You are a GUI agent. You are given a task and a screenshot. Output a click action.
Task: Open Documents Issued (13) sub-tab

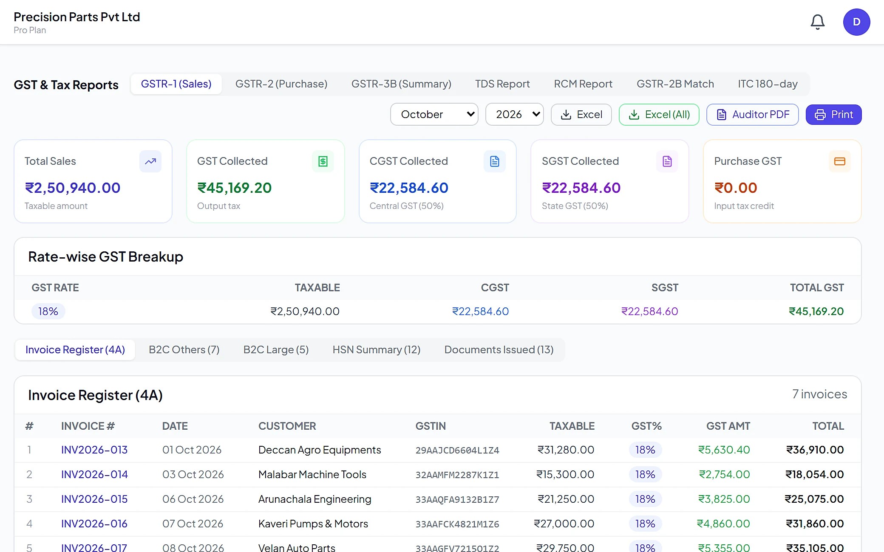point(499,350)
